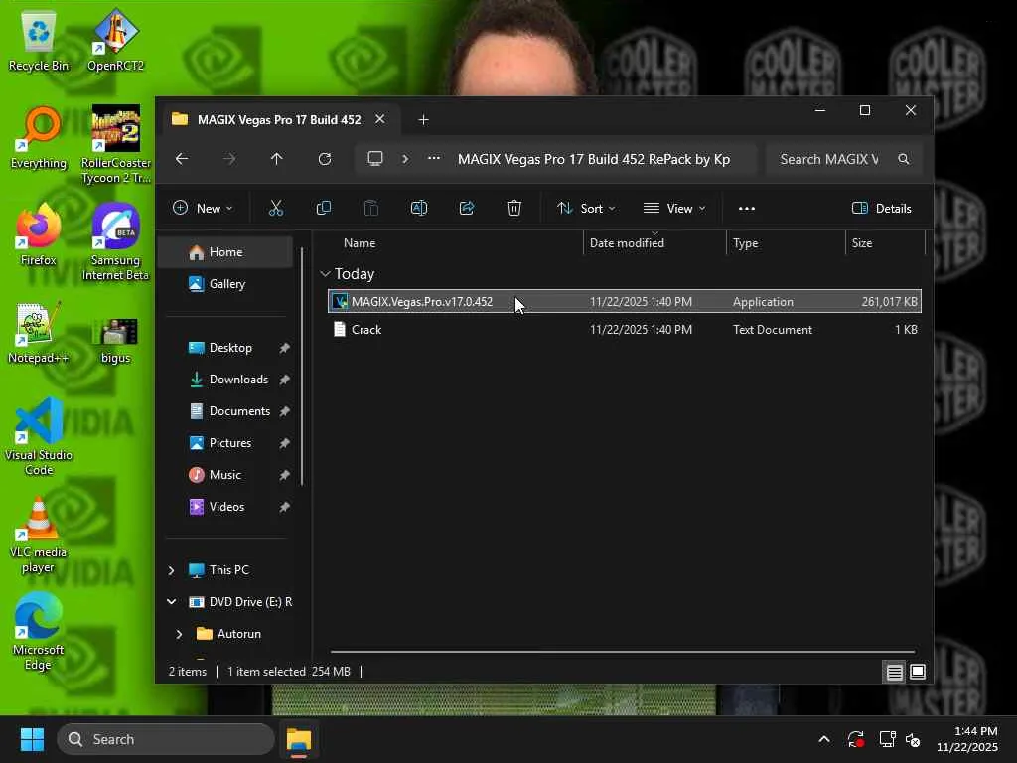The image size is (1017, 763).
Task: Select Gallery in the navigation pane
Action: click(x=225, y=283)
